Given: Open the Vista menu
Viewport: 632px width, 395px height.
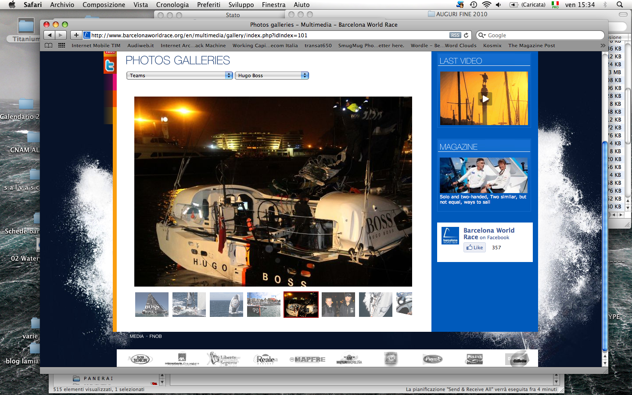Looking at the screenshot, I should 140,5.
